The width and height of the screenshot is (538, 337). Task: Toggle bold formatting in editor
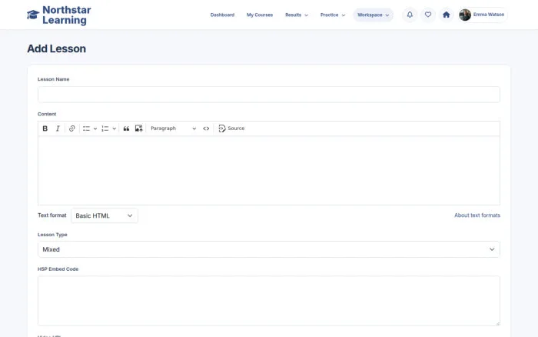point(45,128)
